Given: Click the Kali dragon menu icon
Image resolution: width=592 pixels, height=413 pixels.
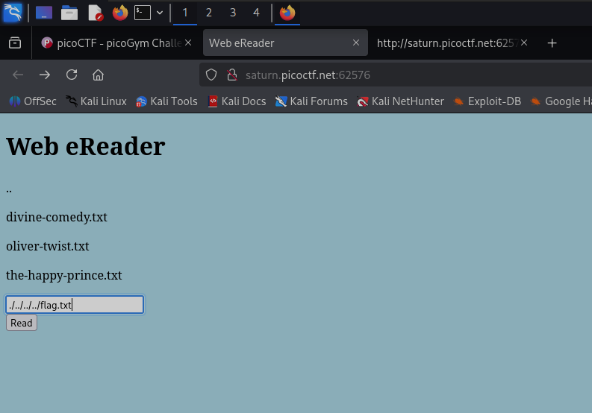Looking at the screenshot, I should tap(12, 13).
